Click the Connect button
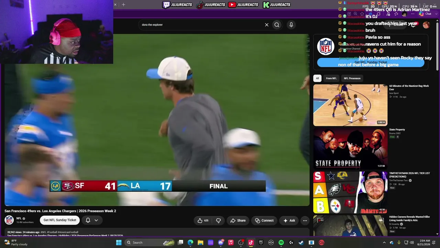The height and width of the screenshot is (248, 440). point(264,220)
